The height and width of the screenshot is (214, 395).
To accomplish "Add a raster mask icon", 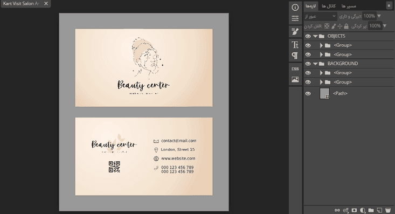I will pos(354,210).
